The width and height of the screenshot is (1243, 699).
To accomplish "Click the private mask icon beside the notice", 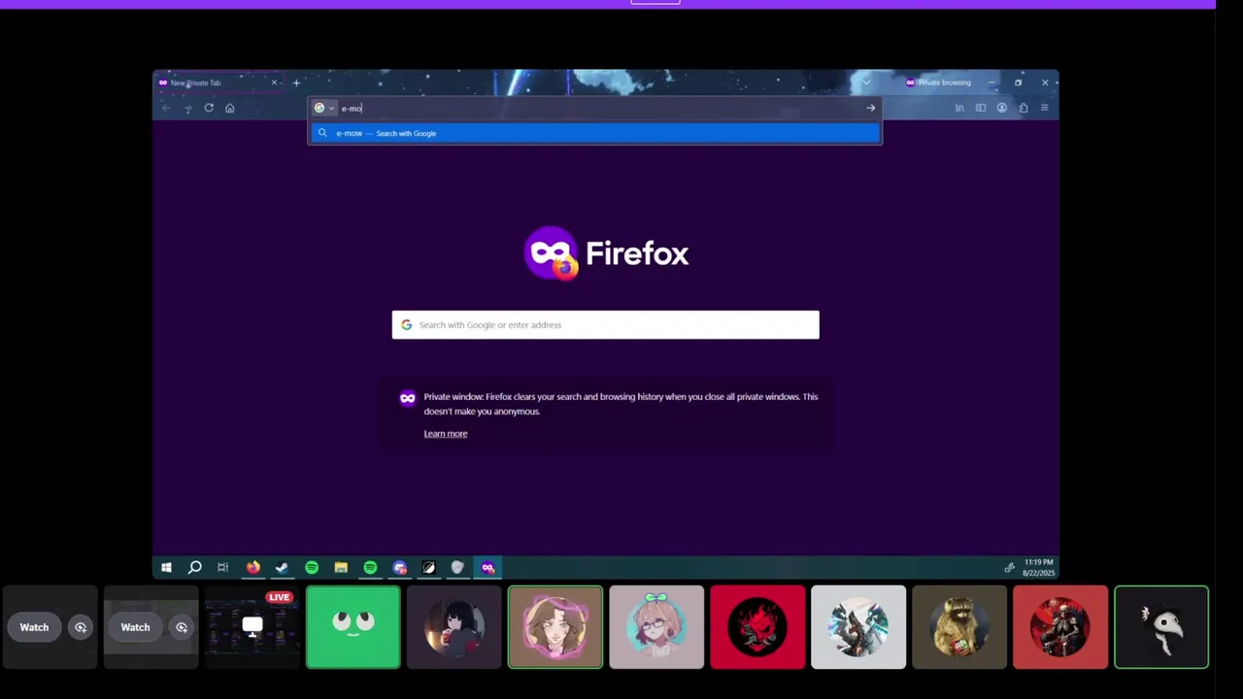I will coord(408,398).
